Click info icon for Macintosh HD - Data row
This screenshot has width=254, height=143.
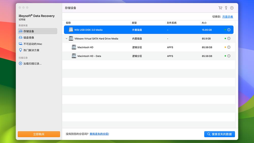[x=229, y=56]
